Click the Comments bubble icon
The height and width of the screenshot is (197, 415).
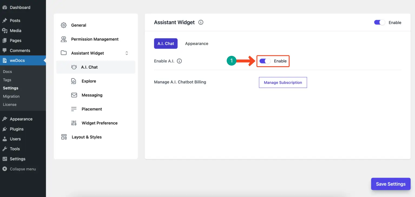pos(5,50)
